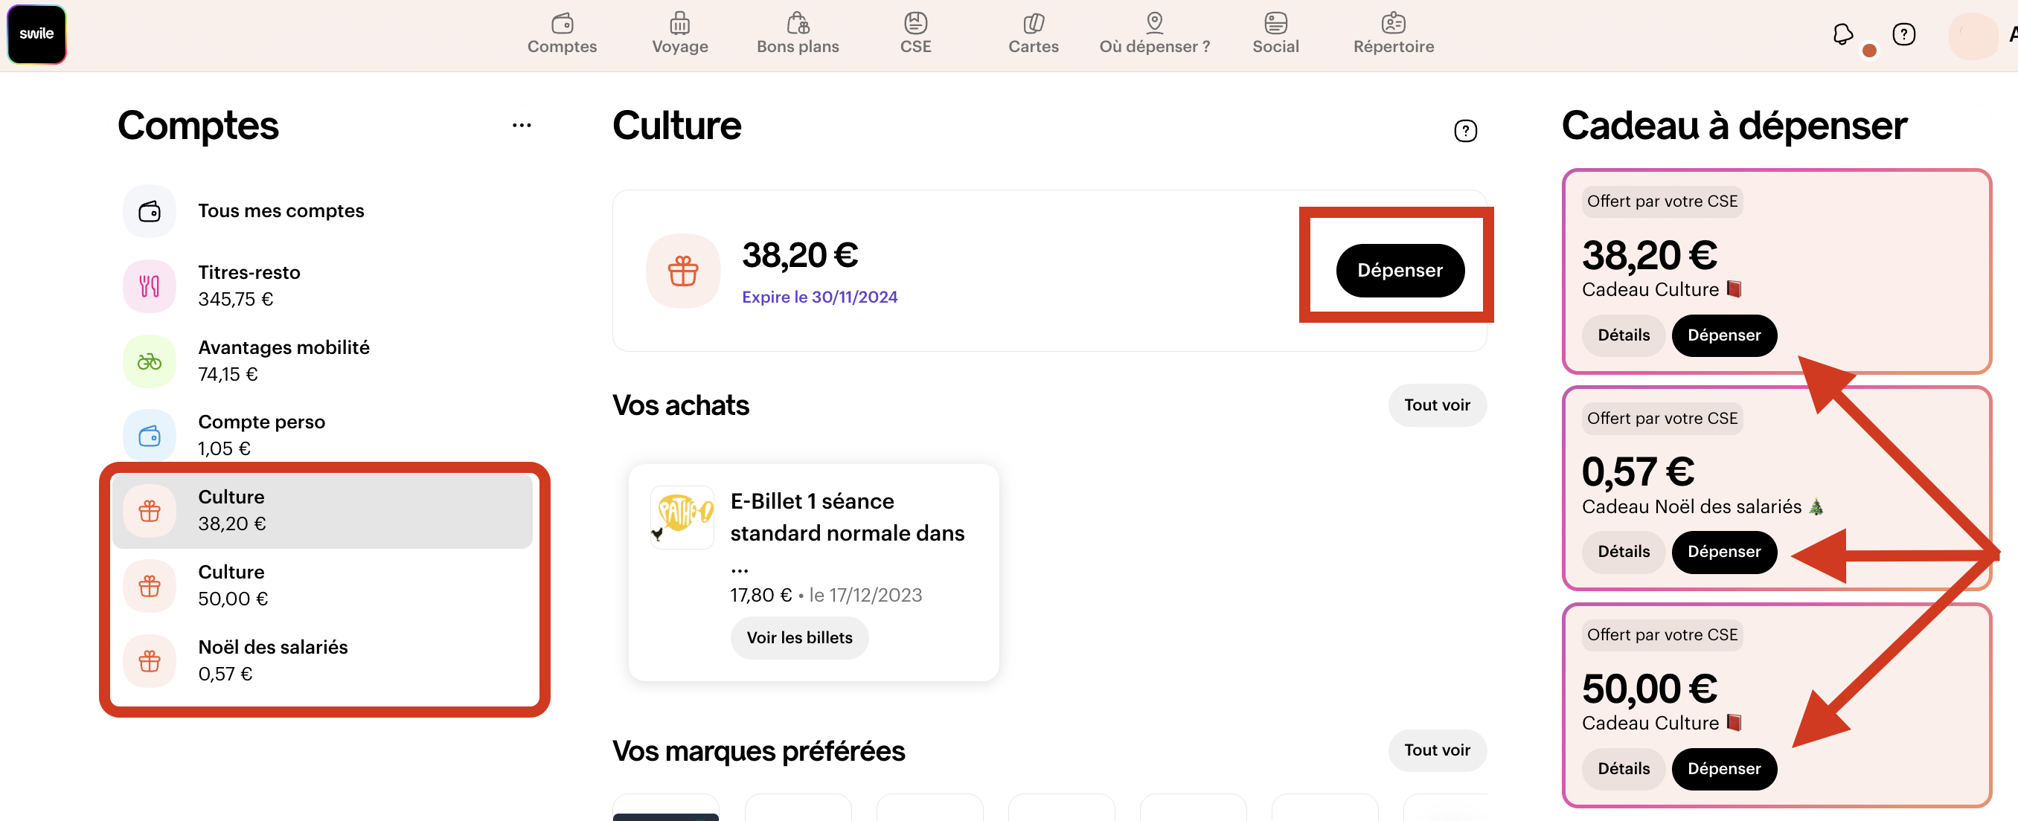2018x821 pixels.
Task: Click the Culture section help icon
Action: click(1465, 131)
